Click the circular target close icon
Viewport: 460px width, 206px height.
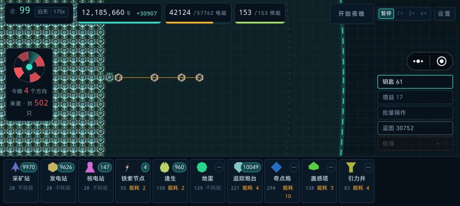click(442, 62)
